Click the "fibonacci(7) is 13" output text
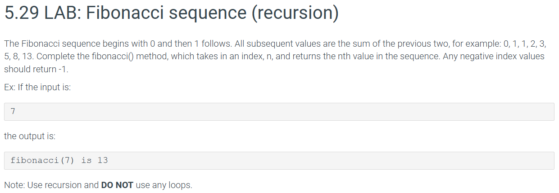This screenshot has width=559, height=193. point(59,160)
